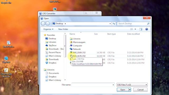Click the back navigation arrow in Open dialog
Image resolution: width=169 pixels, height=95 pixels.
pos(43,23)
